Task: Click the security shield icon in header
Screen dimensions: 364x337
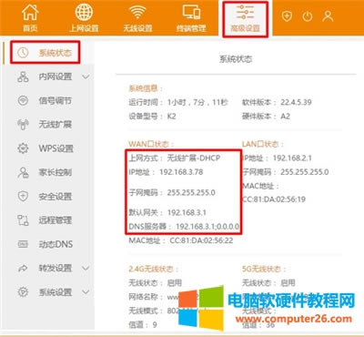Action: point(287,16)
